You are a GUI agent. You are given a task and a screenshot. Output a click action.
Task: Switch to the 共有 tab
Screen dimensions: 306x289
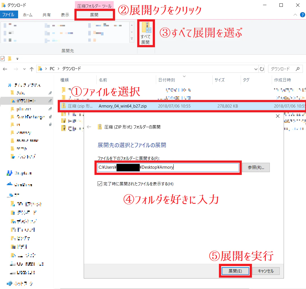(46, 15)
